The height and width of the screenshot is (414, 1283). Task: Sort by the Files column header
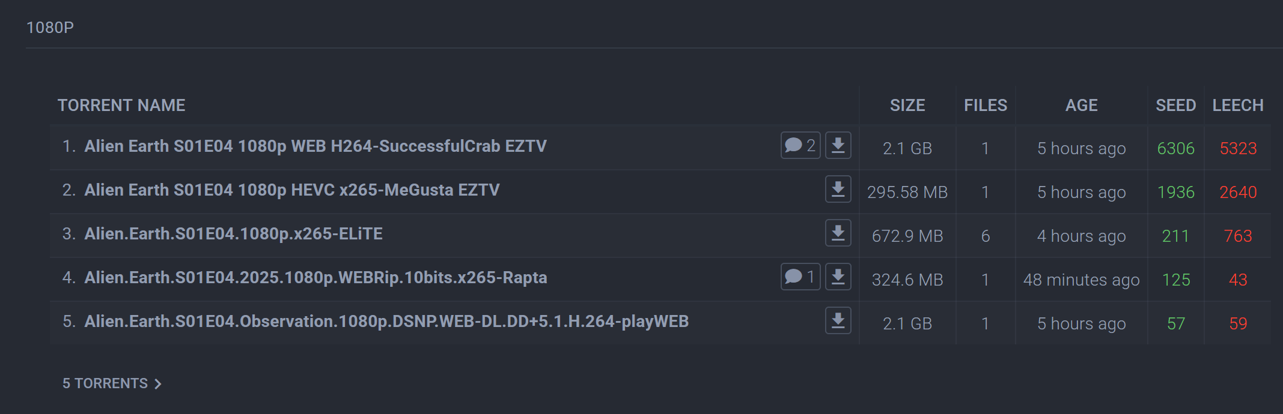click(x=985, y=106)
